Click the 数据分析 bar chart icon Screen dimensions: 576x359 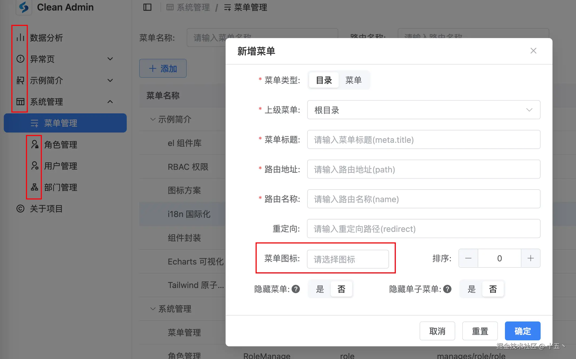coord(20,38)
